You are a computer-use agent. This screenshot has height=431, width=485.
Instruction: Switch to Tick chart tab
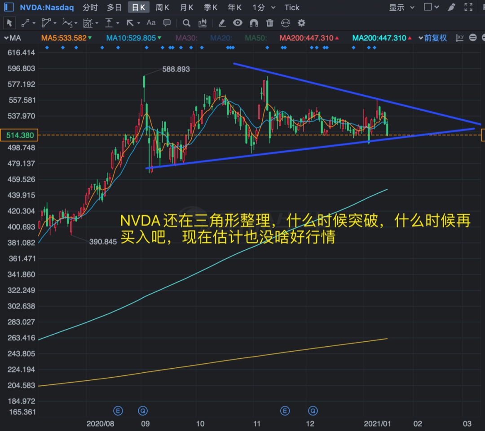click(x=292, y=8)
